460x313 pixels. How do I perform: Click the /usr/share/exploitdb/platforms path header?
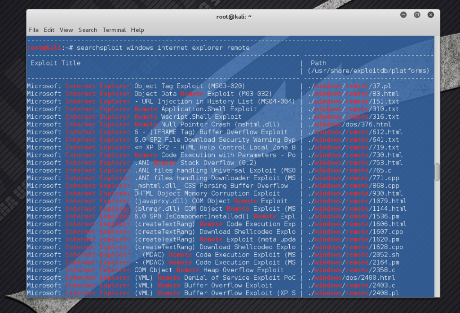pyautogui.click(x=368, y=71)
